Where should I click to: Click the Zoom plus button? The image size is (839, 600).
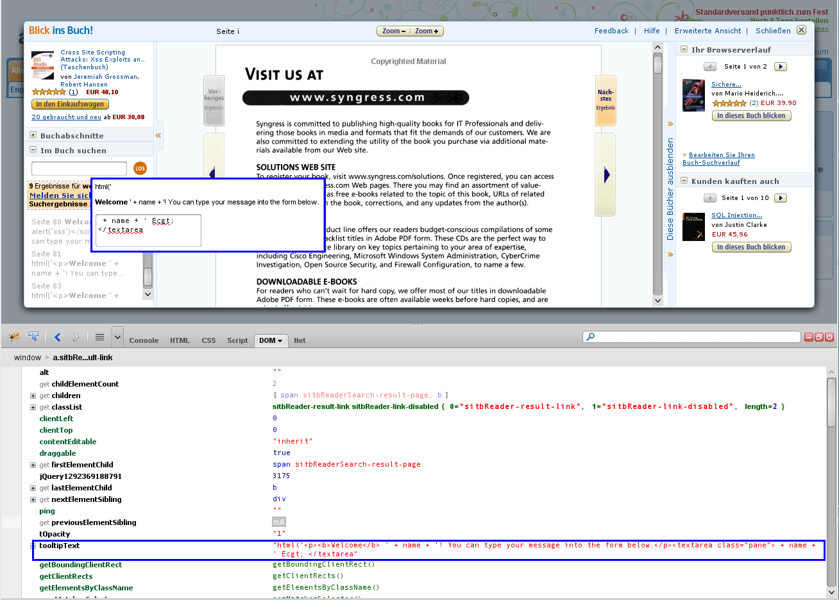point(427,31)
